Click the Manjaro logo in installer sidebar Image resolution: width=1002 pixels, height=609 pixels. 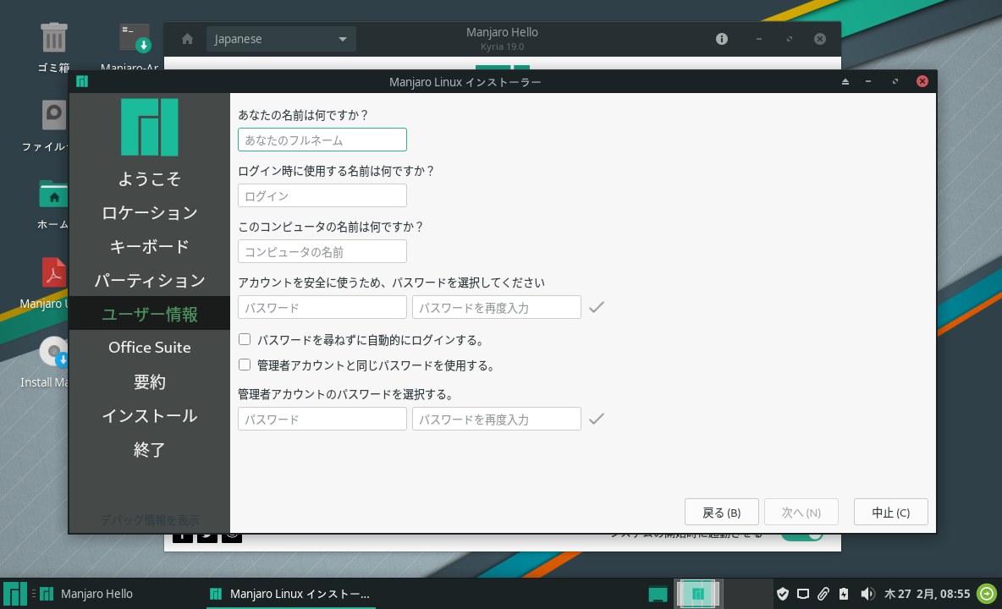click(150, 127)
